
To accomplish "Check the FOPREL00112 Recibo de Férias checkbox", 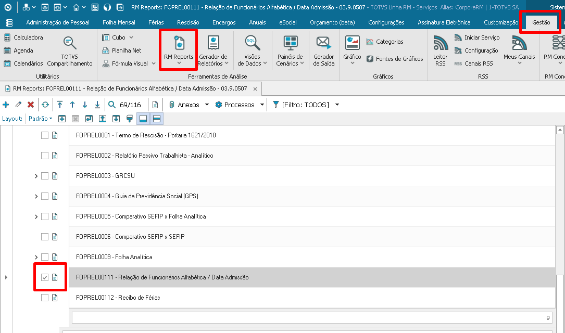I will 45,298.
